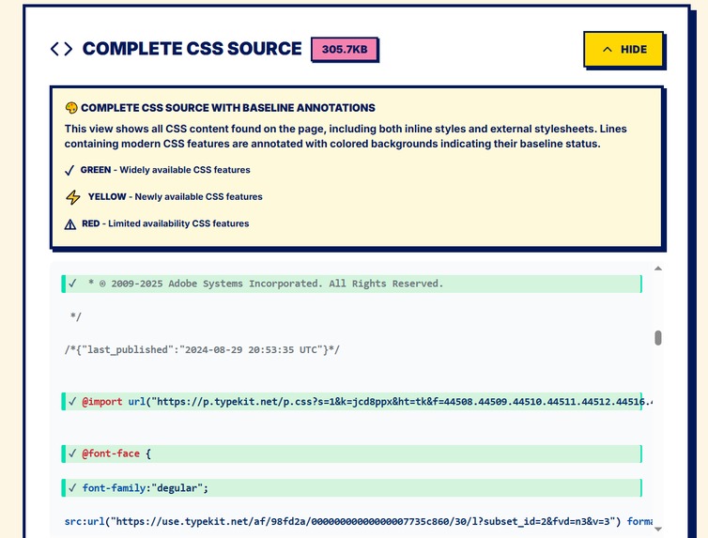Click the closing comment */ line

point(75,316)
